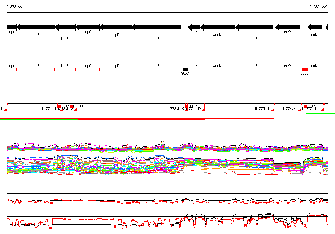Select the red-outlined trpC box

click(x=87, y=69)
